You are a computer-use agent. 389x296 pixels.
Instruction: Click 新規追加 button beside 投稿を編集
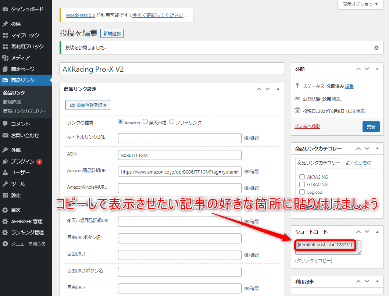(112, 33)
